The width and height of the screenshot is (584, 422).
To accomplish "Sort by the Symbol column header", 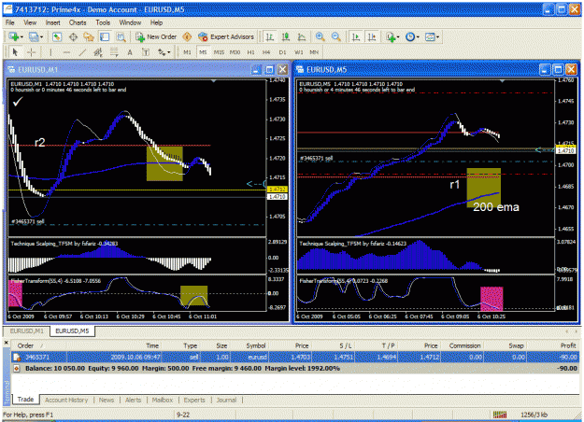I will point(255,345).
